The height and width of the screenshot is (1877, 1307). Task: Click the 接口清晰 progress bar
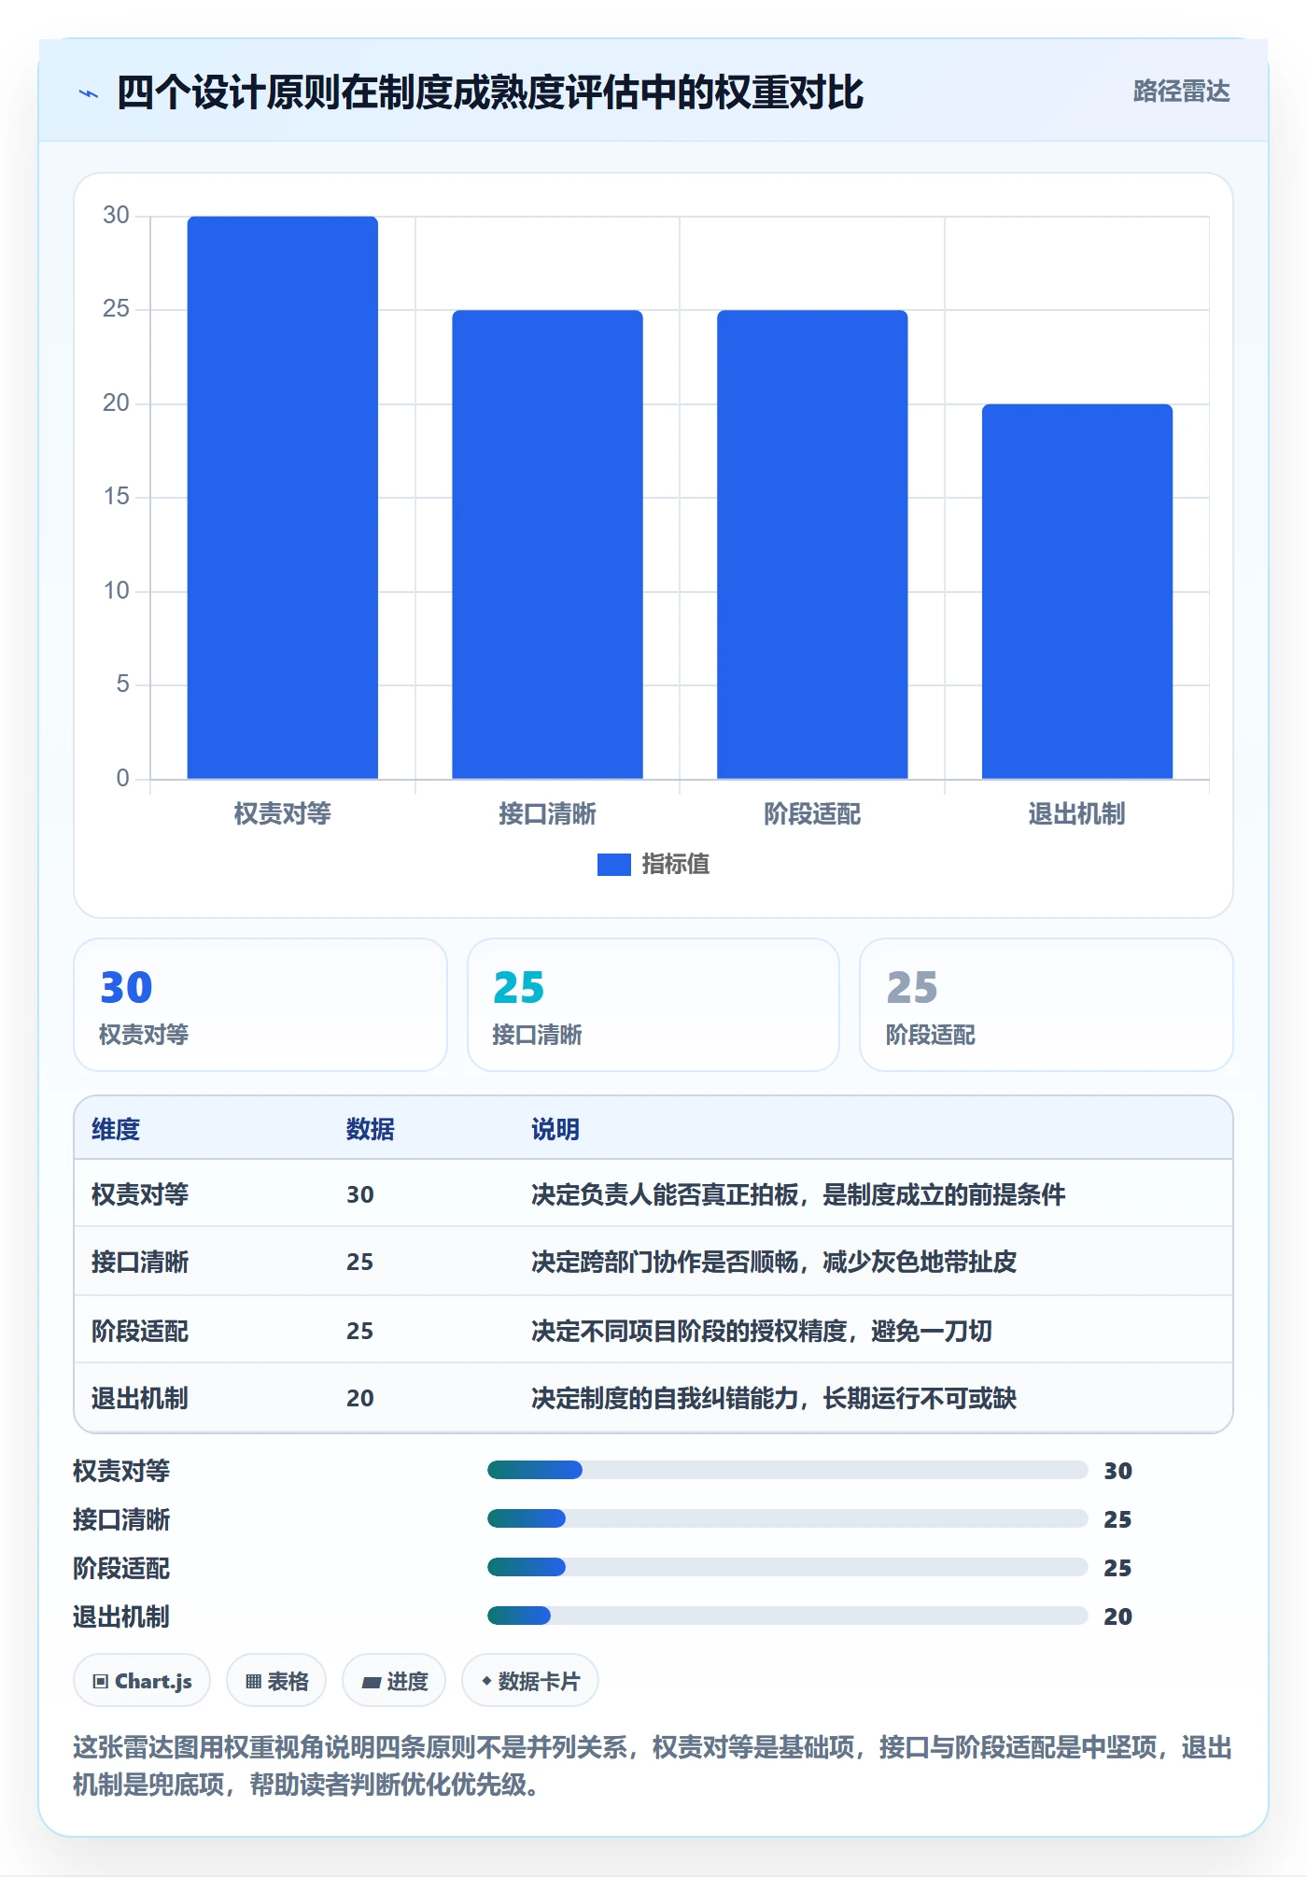[x=788, y=1518]
